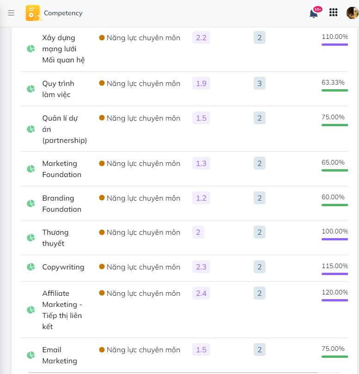Viewport: 359px width, 374px height.
Task: Click the 63.33% progress bar
Action: [x=335, y=90]
